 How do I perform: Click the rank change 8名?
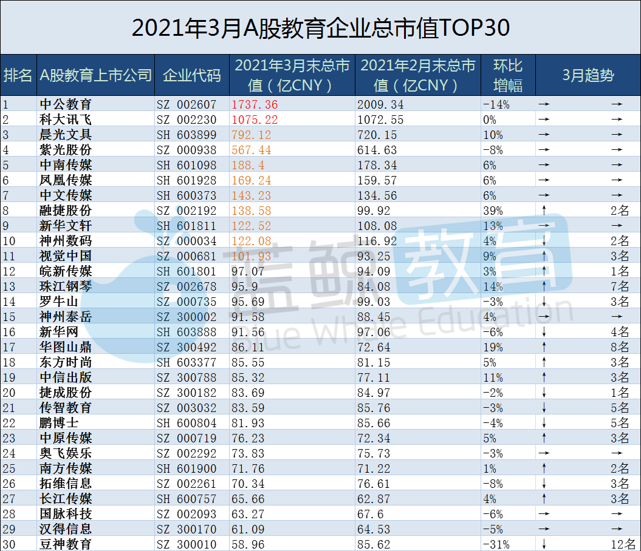click(620, 347)
